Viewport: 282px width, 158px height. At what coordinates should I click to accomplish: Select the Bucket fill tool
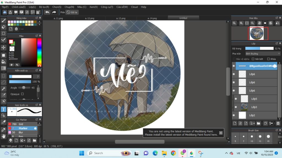(3, 62)
